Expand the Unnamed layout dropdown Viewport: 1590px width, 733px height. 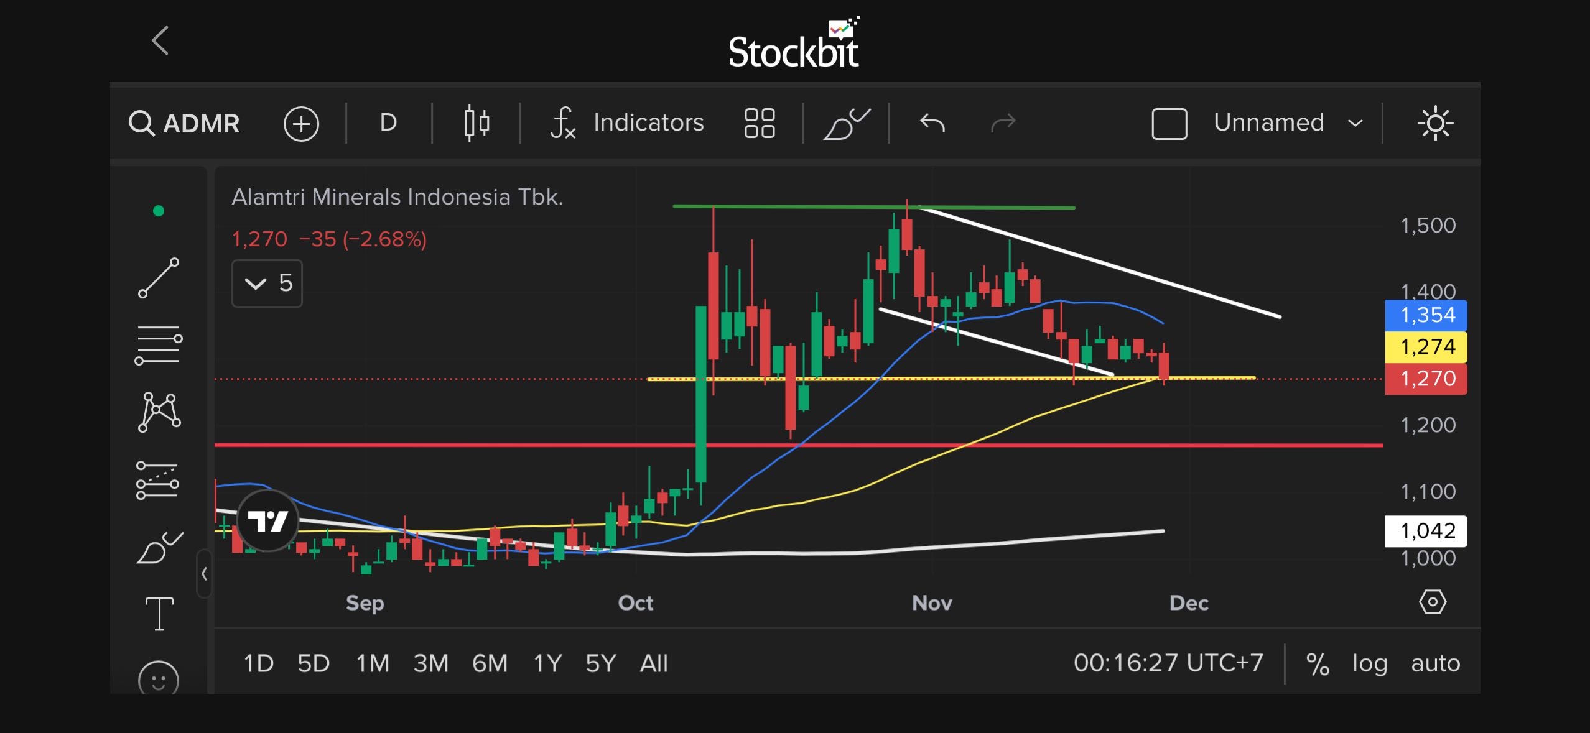click(1355, 123)
